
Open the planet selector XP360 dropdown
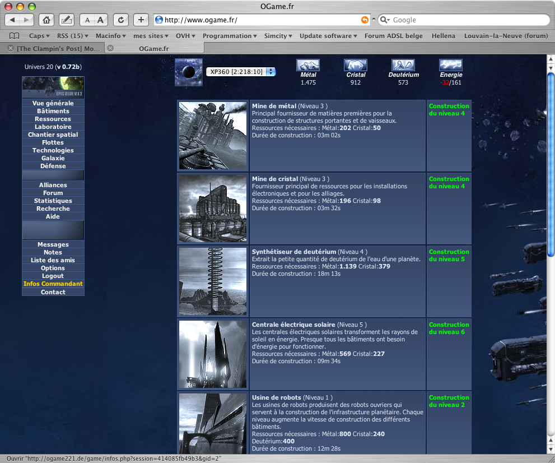(241, 72)
